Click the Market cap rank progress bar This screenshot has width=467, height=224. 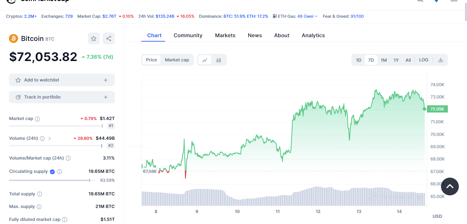pyautogui.click(x=56, y=126)
